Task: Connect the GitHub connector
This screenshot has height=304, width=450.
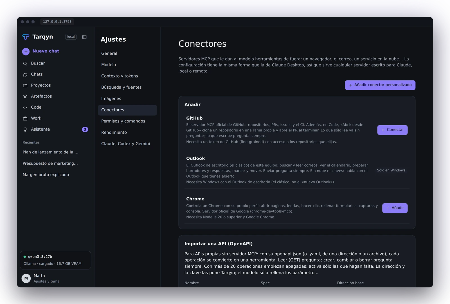Action: [x=392, y=130]
